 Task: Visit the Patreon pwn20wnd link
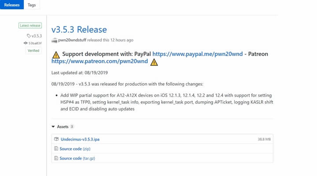point(100,61)
